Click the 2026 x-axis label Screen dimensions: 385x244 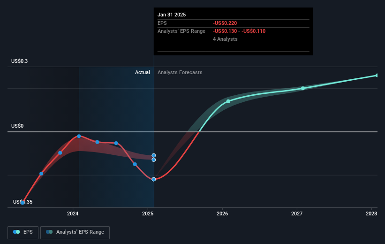[x=222, y=213]
